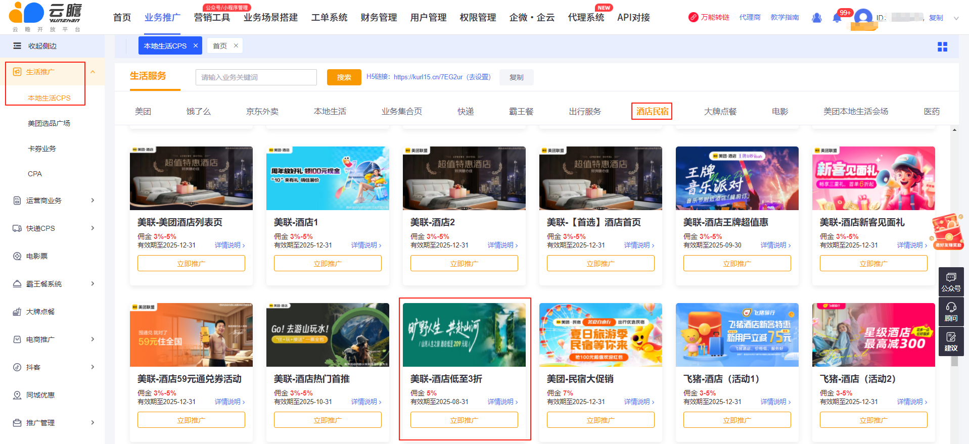Click the 抖客 sidebar icon
Screen dimensions: 969x444
[x=17, y=367]
